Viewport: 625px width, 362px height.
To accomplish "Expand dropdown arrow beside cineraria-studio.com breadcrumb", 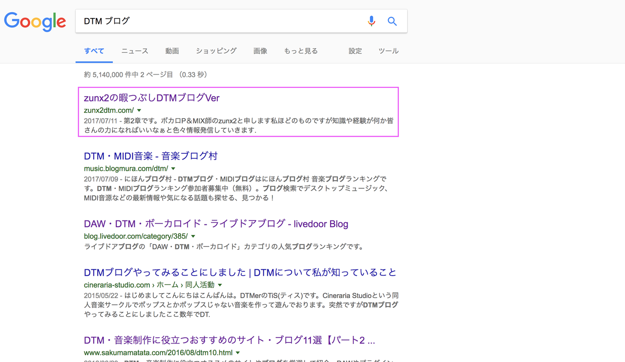I will [x=220, y=285].
